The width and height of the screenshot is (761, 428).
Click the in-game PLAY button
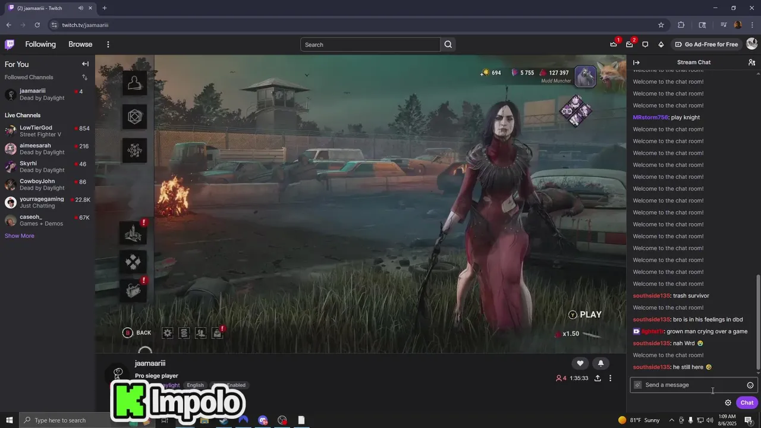pos(585,314)
